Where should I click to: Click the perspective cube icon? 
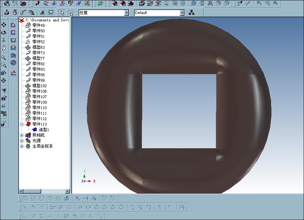[x=4, y=124]
